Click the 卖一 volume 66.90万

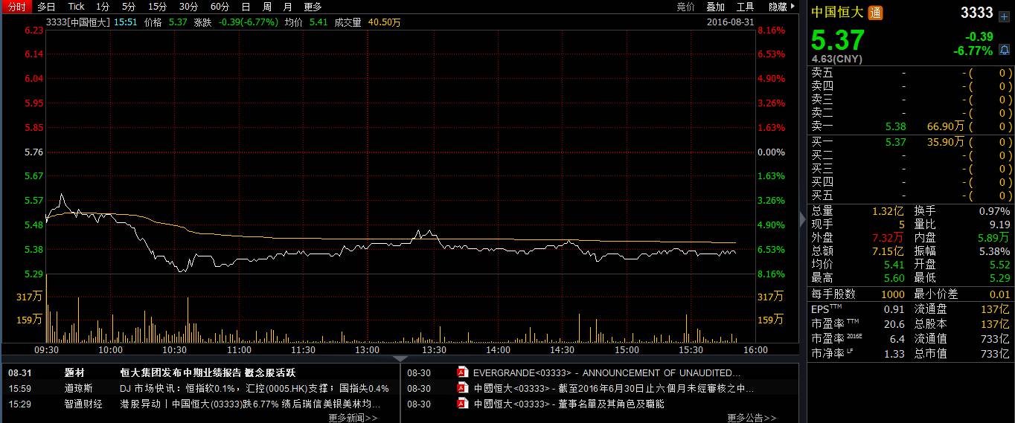(x=945, y=127)
